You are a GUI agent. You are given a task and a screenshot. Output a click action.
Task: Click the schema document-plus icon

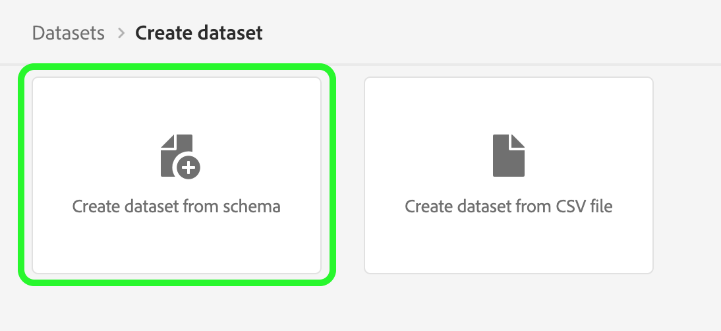pos(179,156)
